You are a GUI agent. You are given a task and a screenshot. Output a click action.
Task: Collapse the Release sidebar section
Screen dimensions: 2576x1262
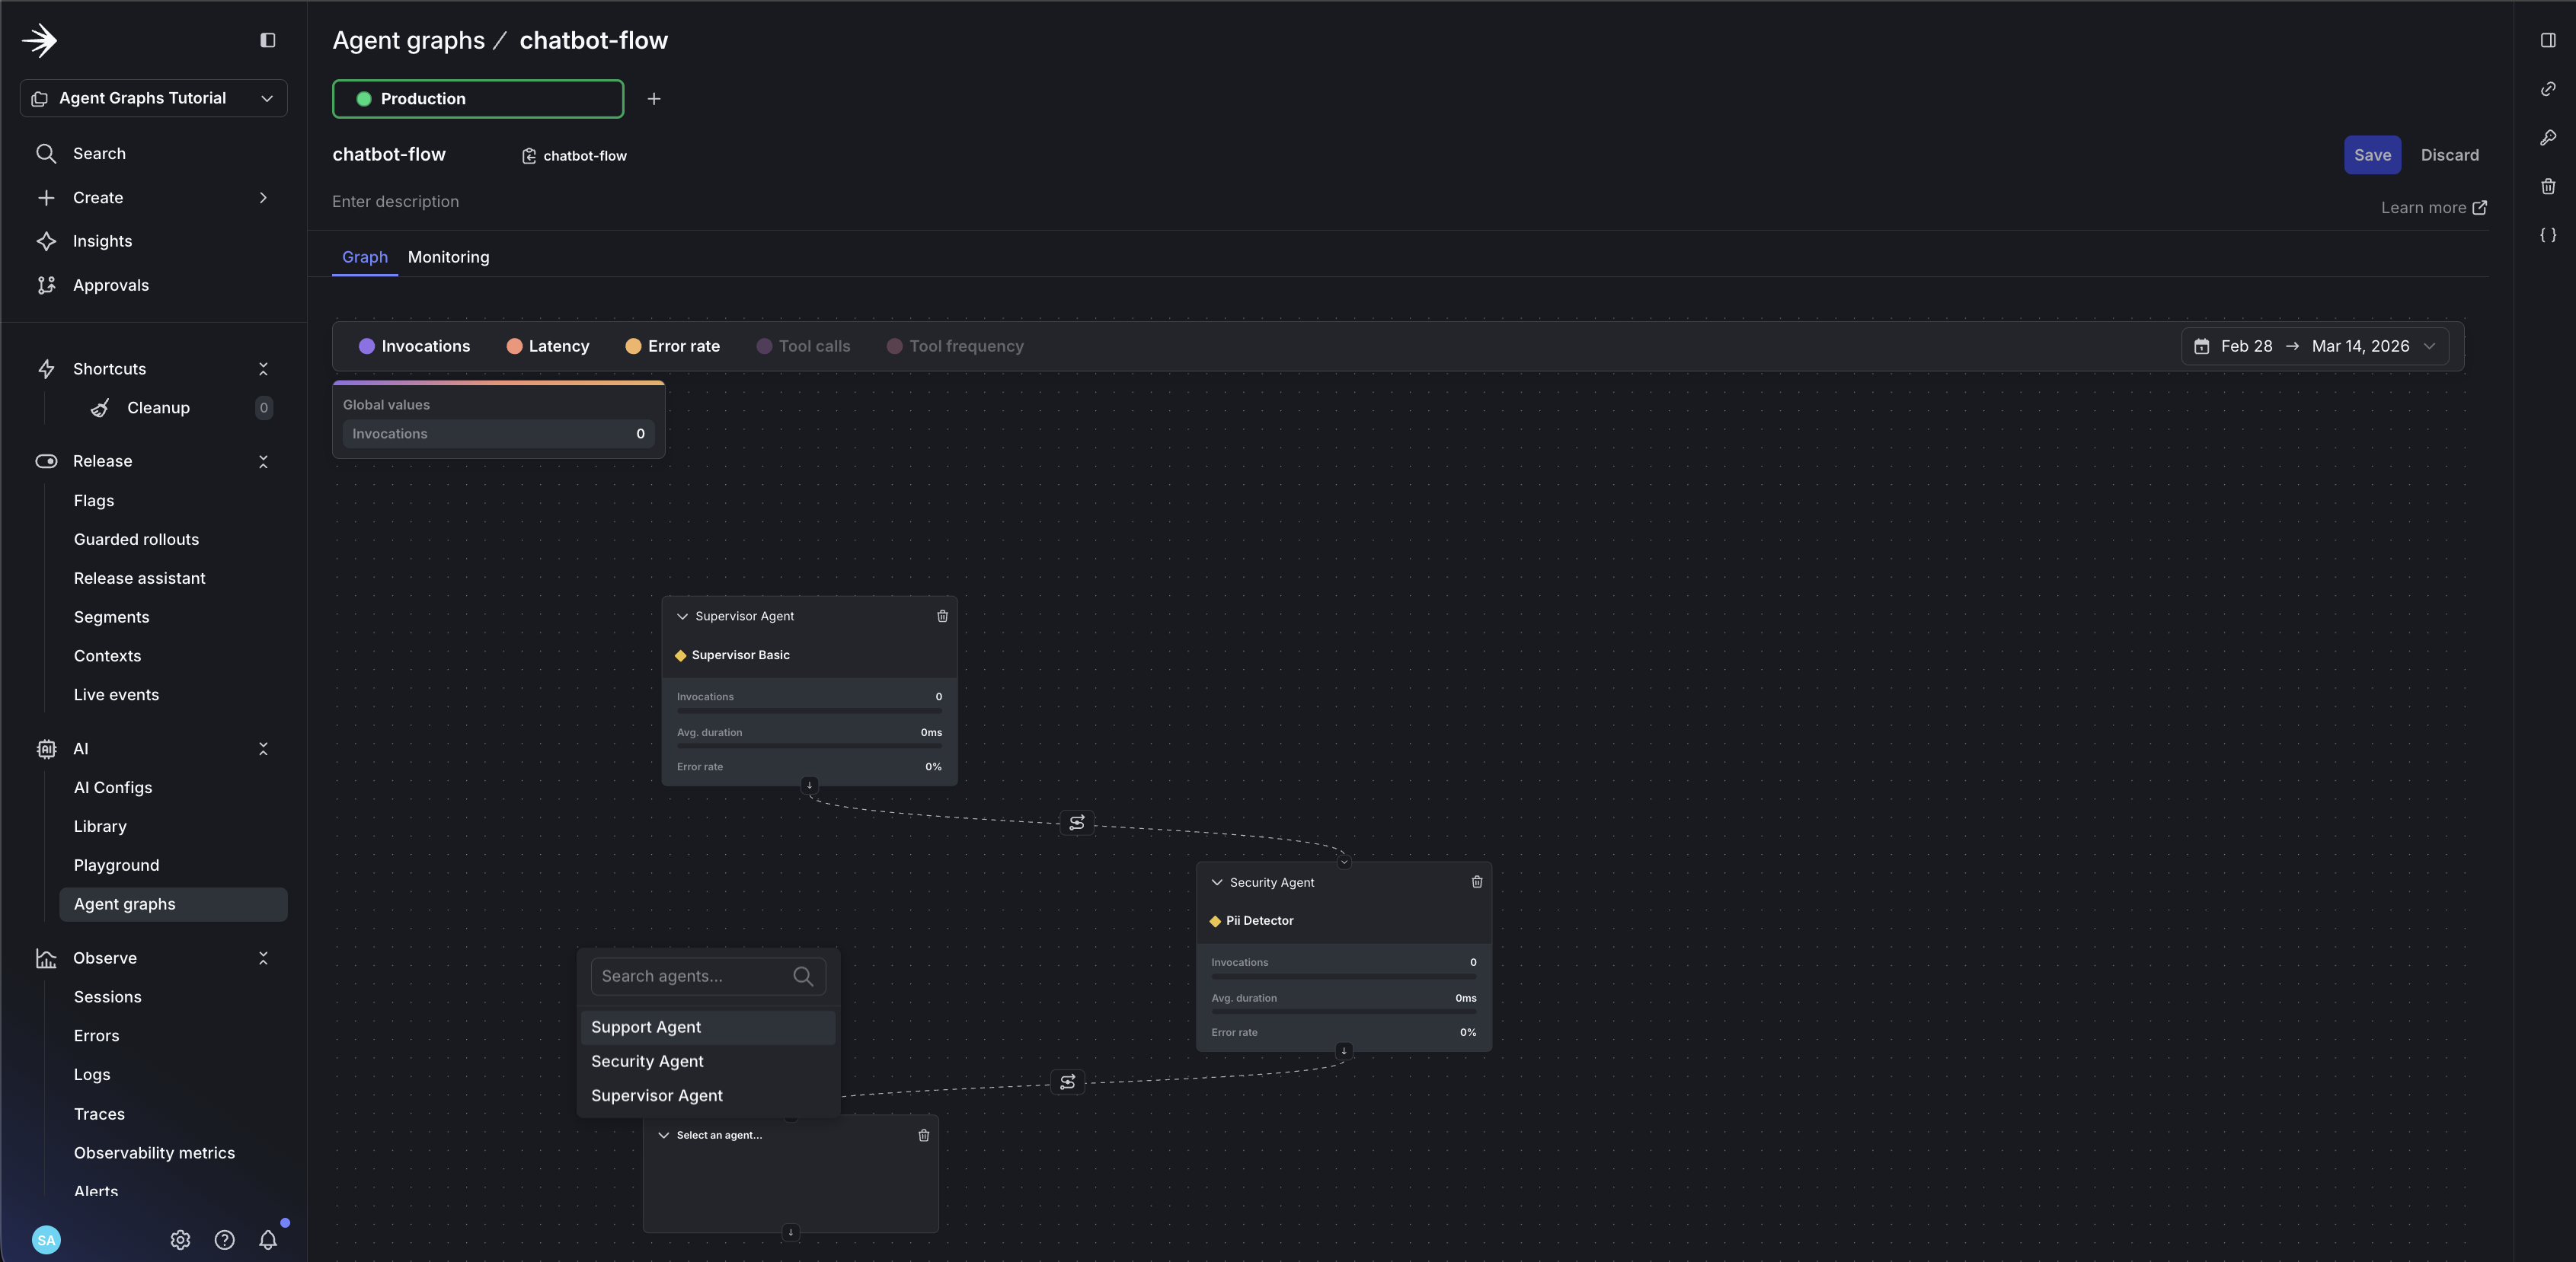coord(263,461)
